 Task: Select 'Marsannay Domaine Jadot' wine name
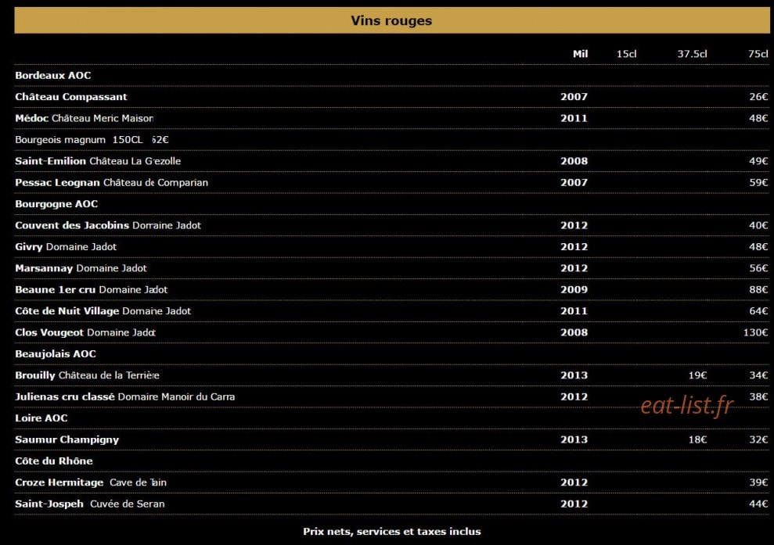81,268
